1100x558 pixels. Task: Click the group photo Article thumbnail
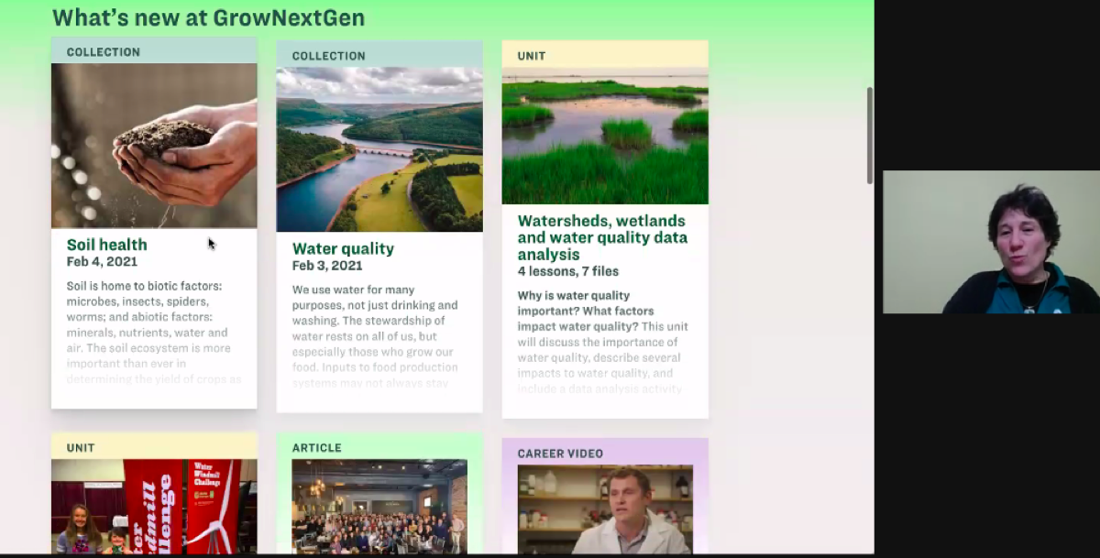tap(379, 507)
